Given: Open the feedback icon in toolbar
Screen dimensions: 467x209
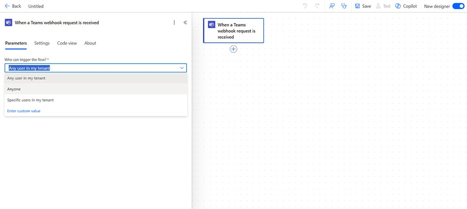Looking at the screenshot, I should [x=332, y=6].
